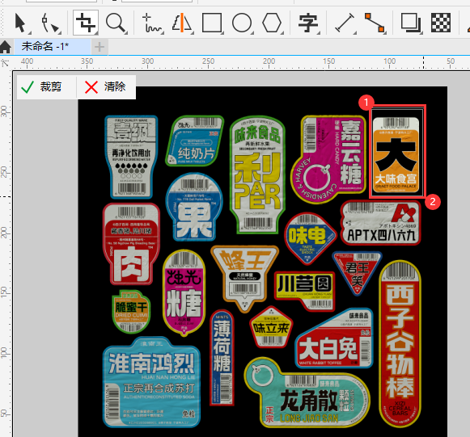This screenshot has width=470, height=437.
Task: Select the Crop tool
Action: [x=86, y=23]
